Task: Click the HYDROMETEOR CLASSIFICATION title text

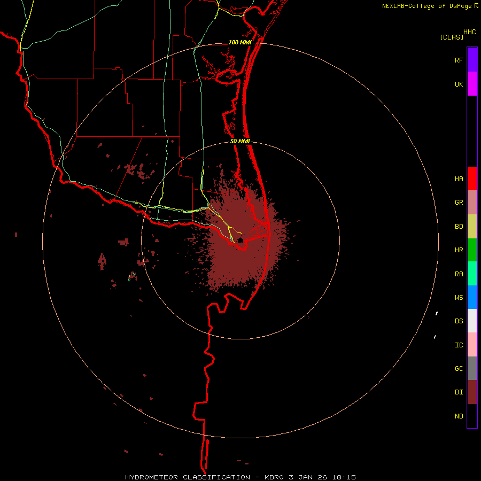Action: (188, 477)
